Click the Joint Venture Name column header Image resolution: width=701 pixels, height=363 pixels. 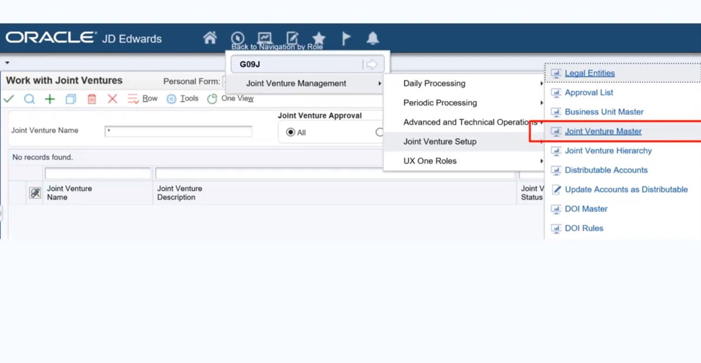pyautogui.click(x=69, y=193)
